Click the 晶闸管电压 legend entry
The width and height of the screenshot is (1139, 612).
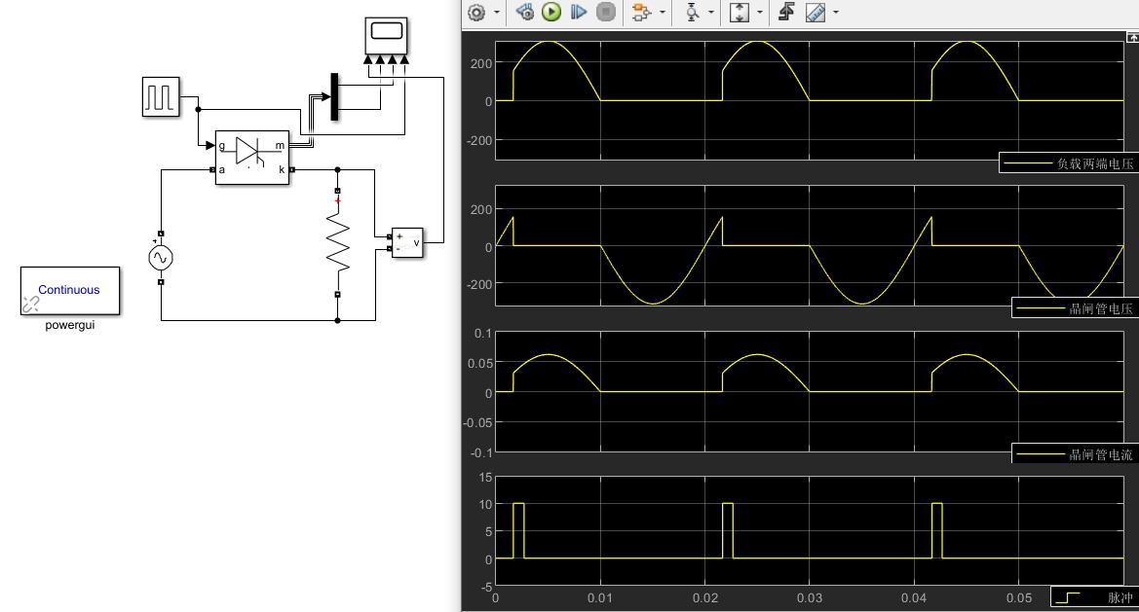(1076, 308)
